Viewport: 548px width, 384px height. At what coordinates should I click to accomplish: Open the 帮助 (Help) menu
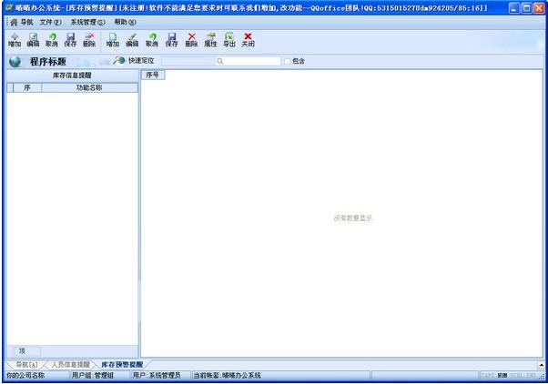pos(125,21)
